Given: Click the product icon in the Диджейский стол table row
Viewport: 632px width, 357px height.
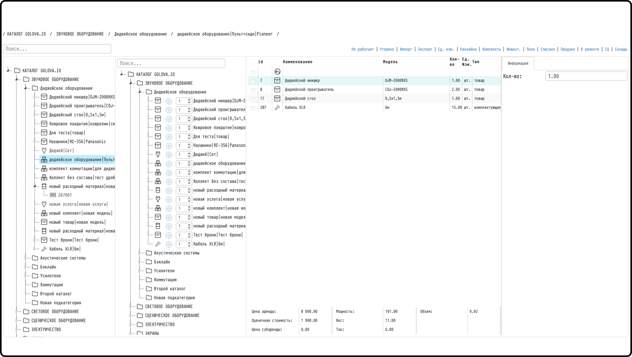Looking at the screenshot, I should tap(277, 98).
